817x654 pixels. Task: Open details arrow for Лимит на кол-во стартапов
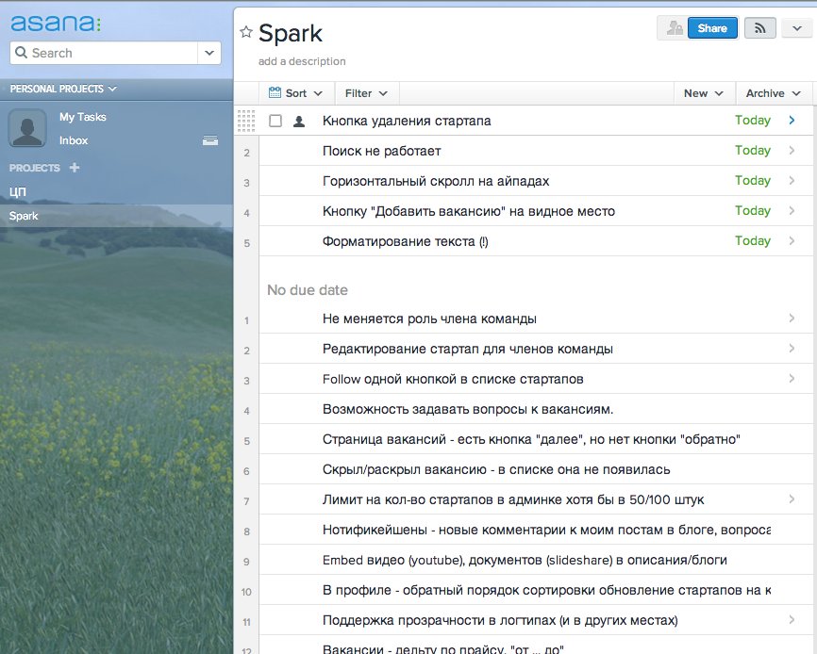792,499
